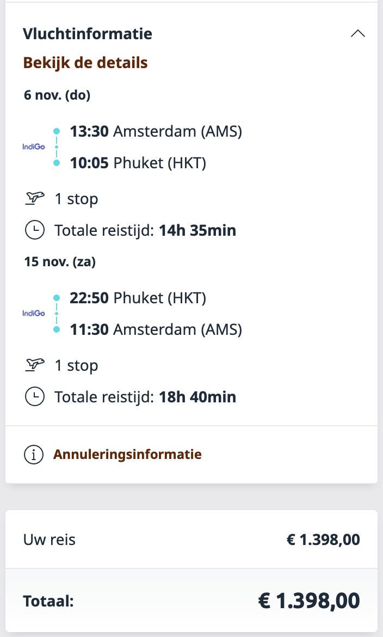
Task: Click the clock icon for 14h 35min
Action: coord(34,230)
